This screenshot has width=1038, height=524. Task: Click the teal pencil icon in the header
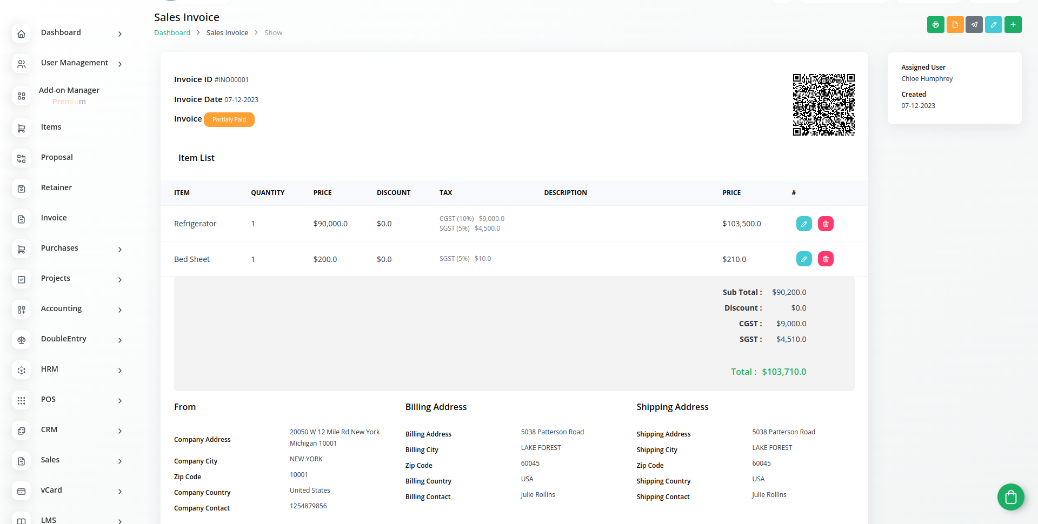994,25
